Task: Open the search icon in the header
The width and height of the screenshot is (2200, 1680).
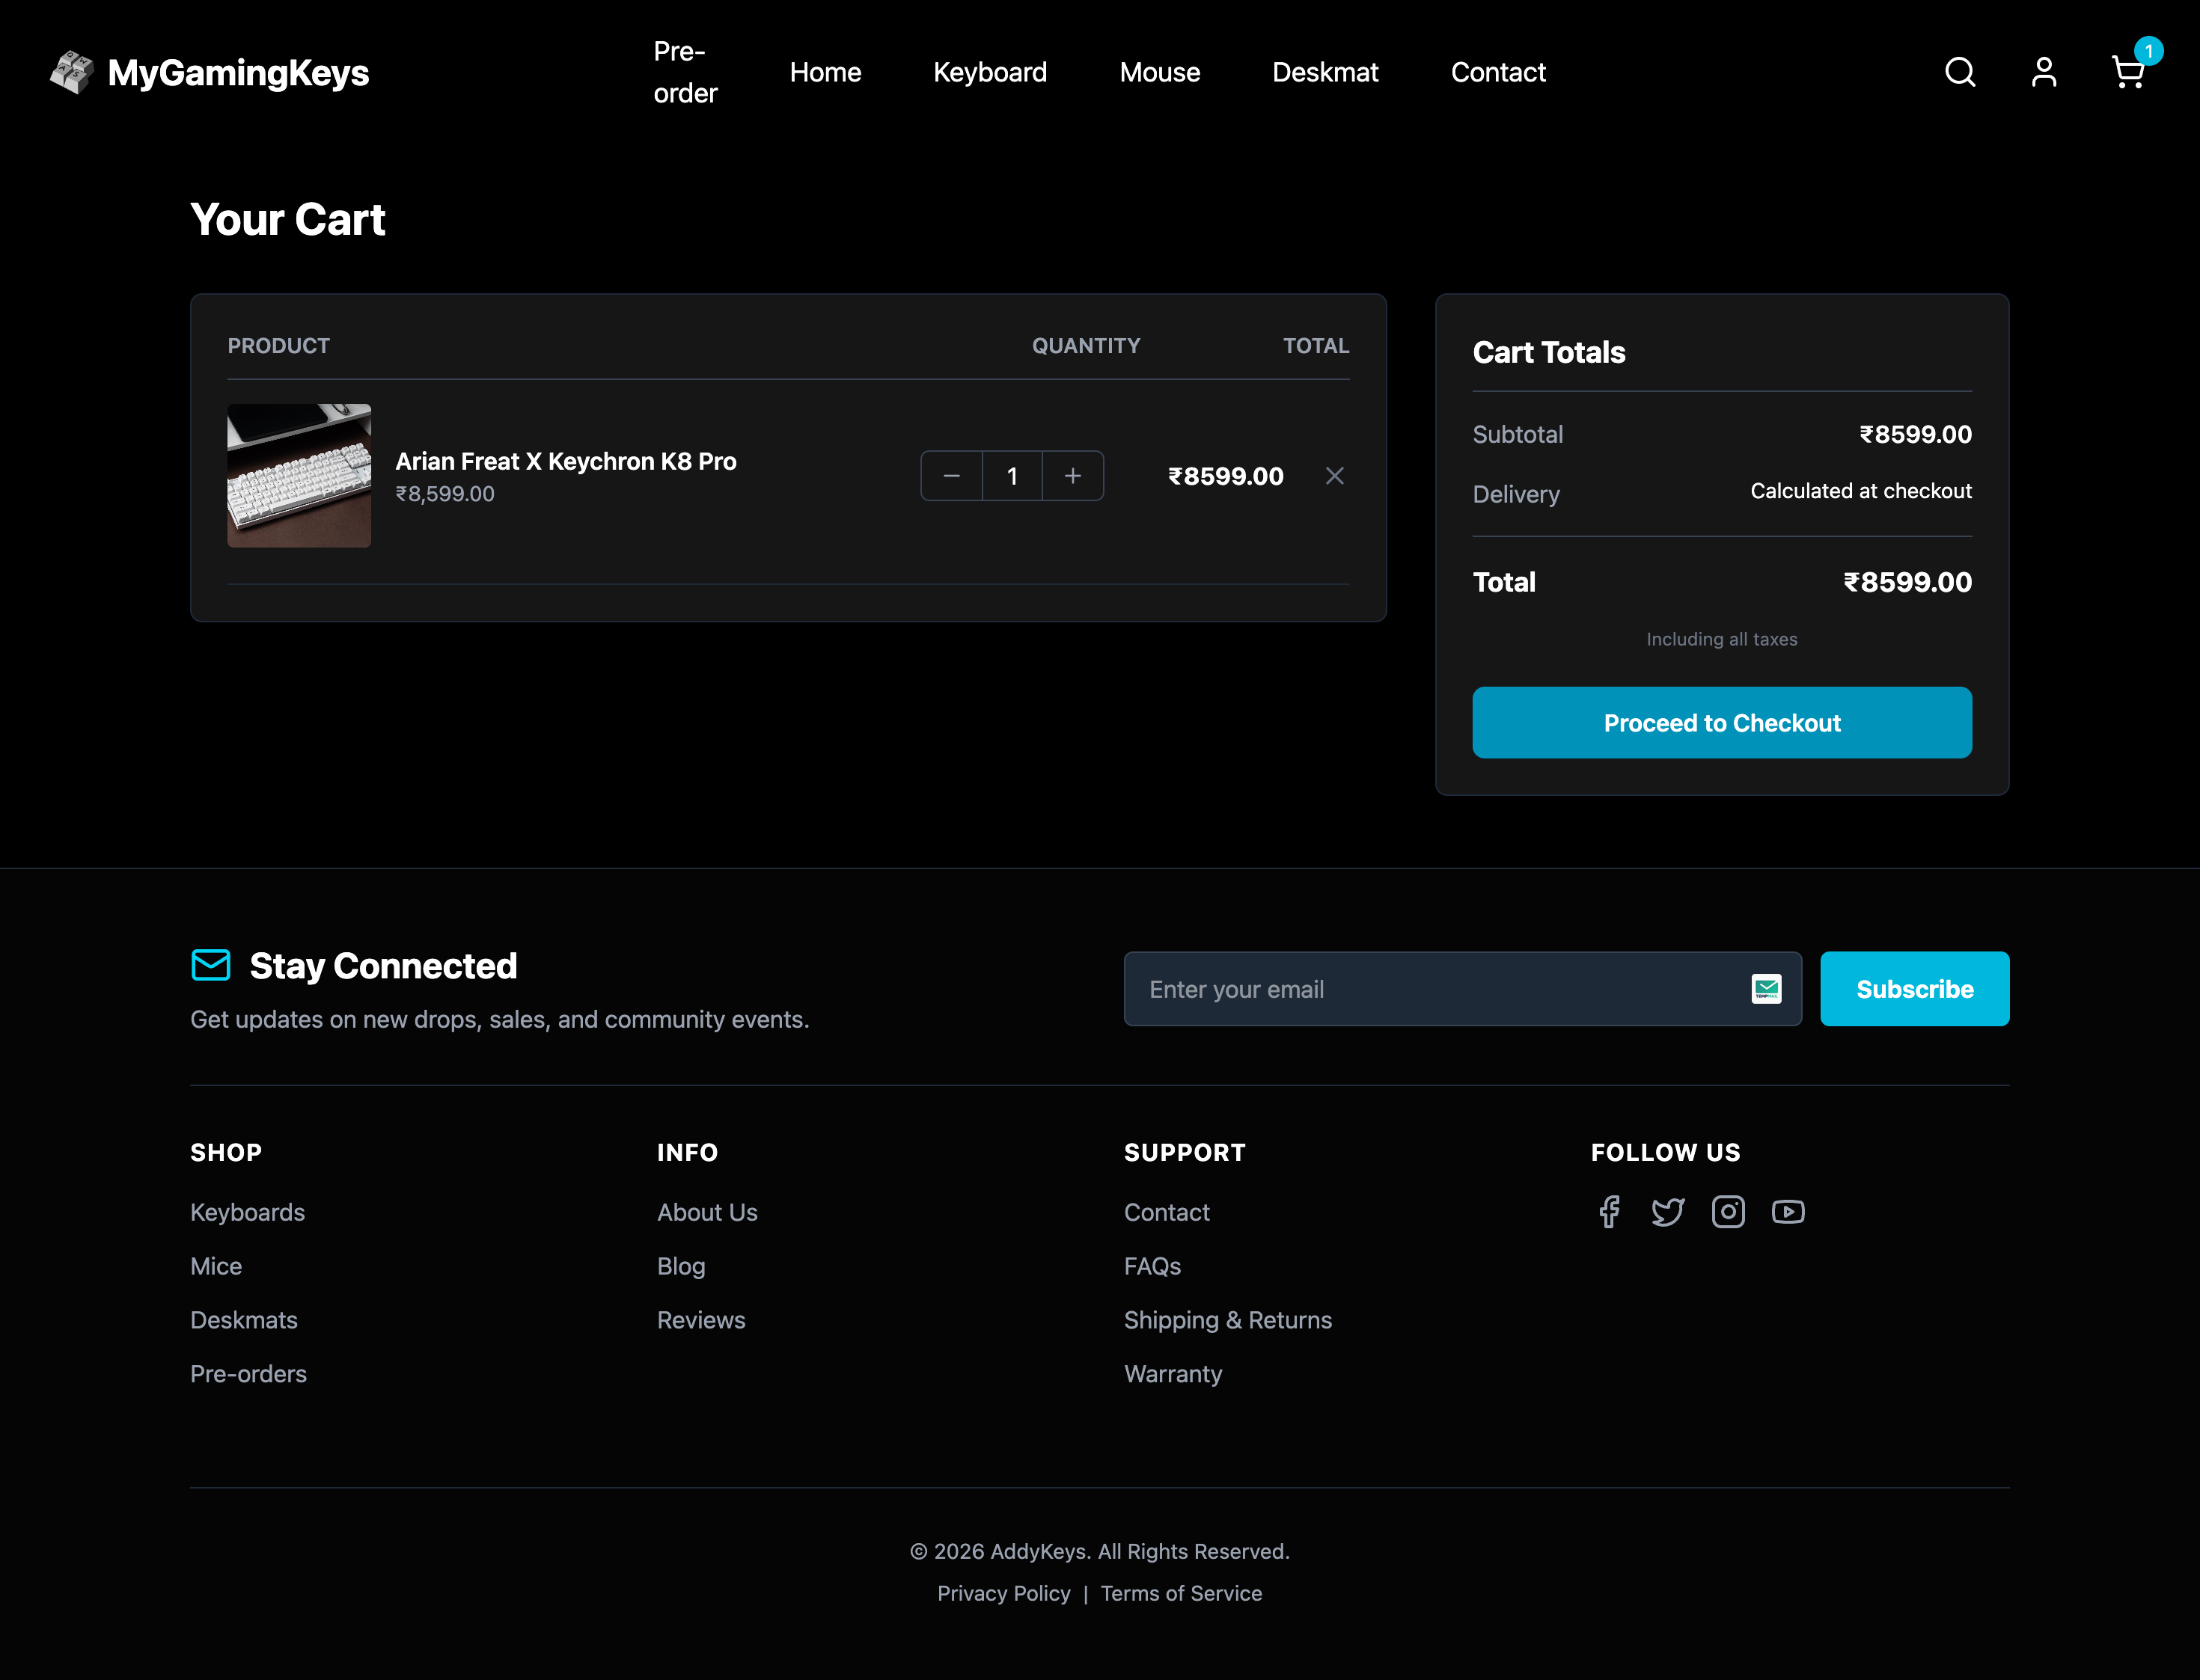Action: click(1960, 71)
